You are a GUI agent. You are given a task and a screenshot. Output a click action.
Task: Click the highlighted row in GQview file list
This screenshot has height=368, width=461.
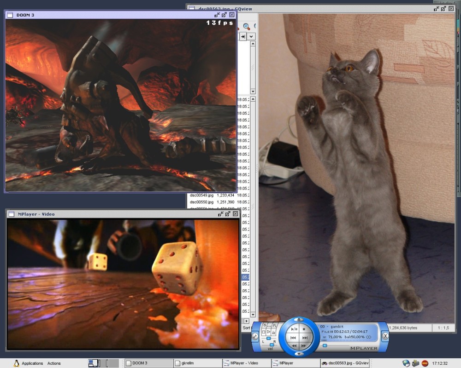pos(246,277)
